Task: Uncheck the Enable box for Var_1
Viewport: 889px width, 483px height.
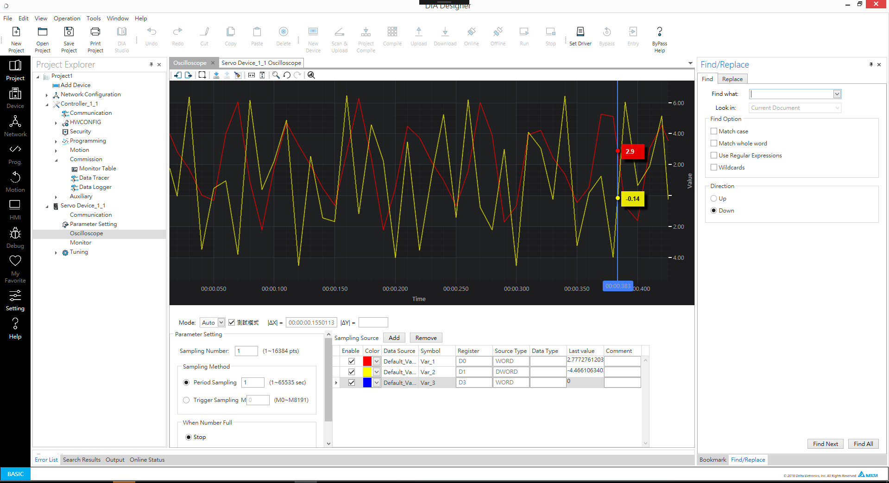Action: tap(352, 361)
